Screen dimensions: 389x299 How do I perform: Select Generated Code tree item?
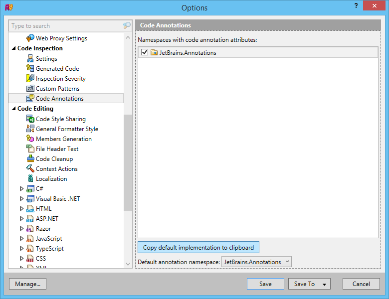(57, 68)
